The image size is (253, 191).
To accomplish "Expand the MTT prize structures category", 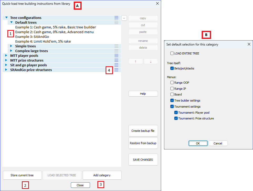I will pyautogui.click(x=6, y=60).
